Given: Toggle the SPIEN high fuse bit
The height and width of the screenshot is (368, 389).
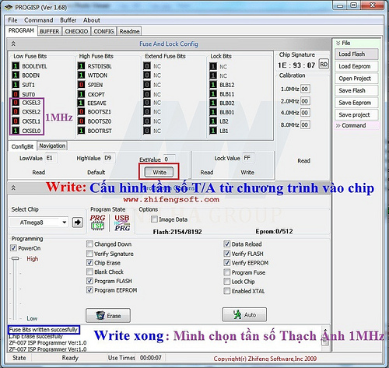Looking at the screenshot, I should point(81,85).
